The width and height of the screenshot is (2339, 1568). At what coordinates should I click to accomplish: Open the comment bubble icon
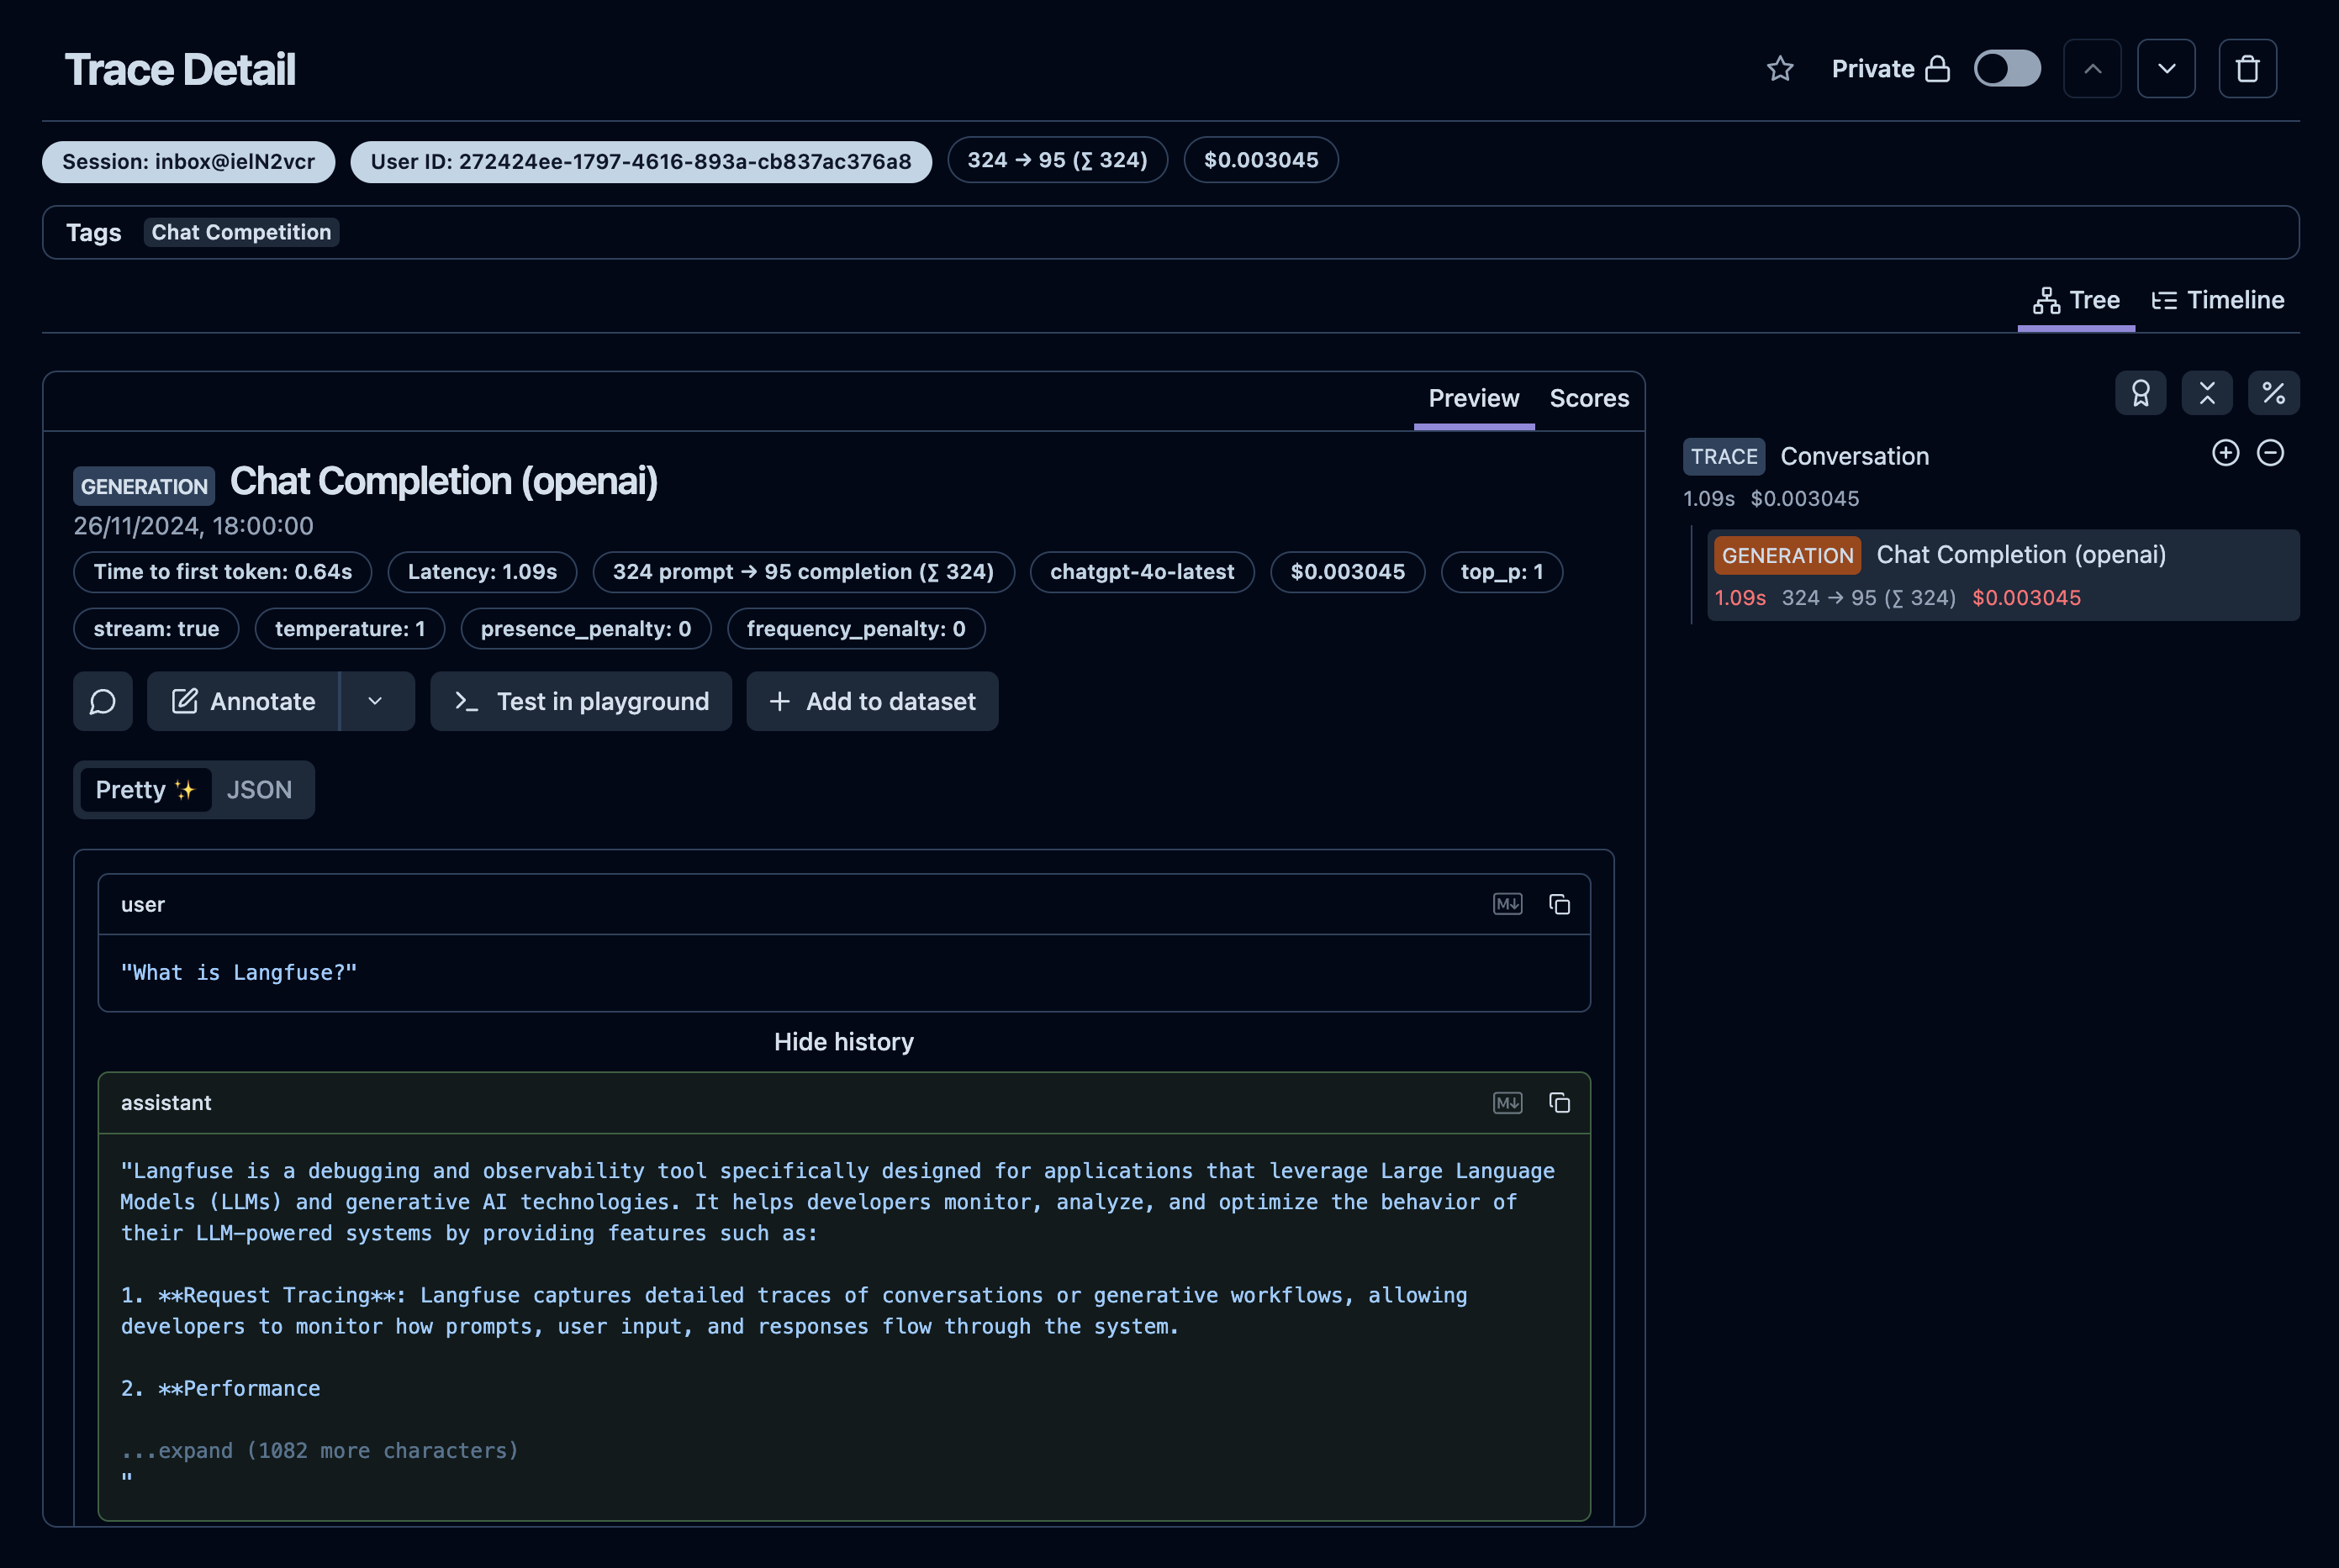point(103,701)
